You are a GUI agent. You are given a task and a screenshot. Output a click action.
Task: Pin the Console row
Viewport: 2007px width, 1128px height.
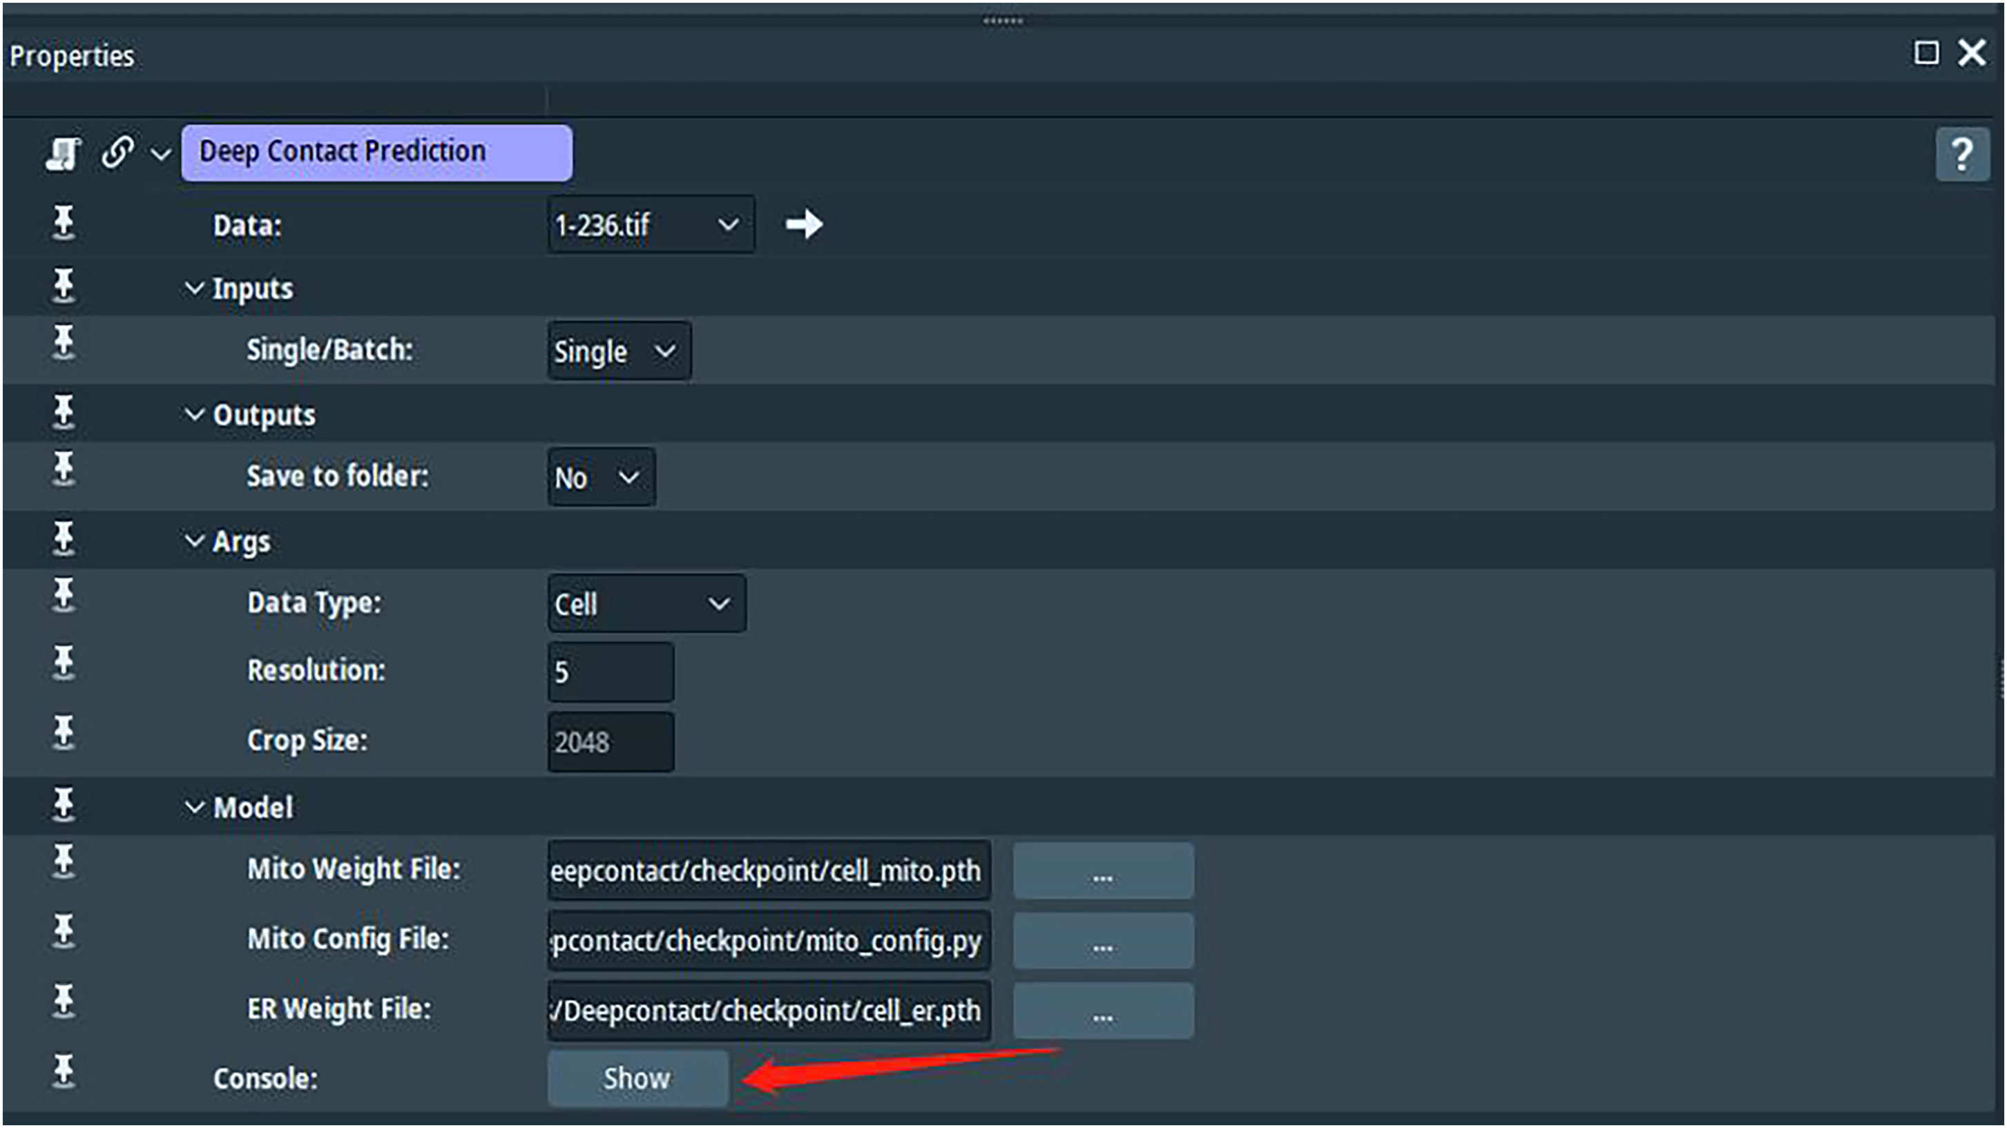coord(63,1072)
